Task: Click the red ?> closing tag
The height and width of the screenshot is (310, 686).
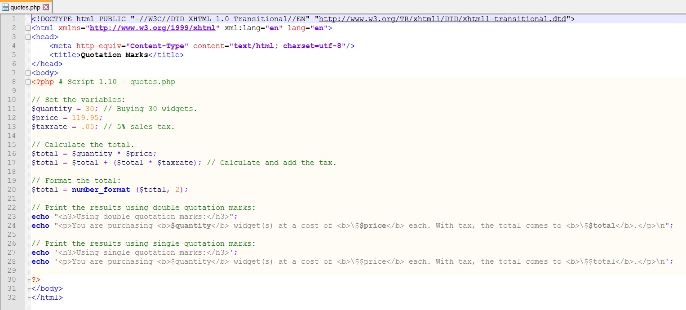Action: (36, 279)
